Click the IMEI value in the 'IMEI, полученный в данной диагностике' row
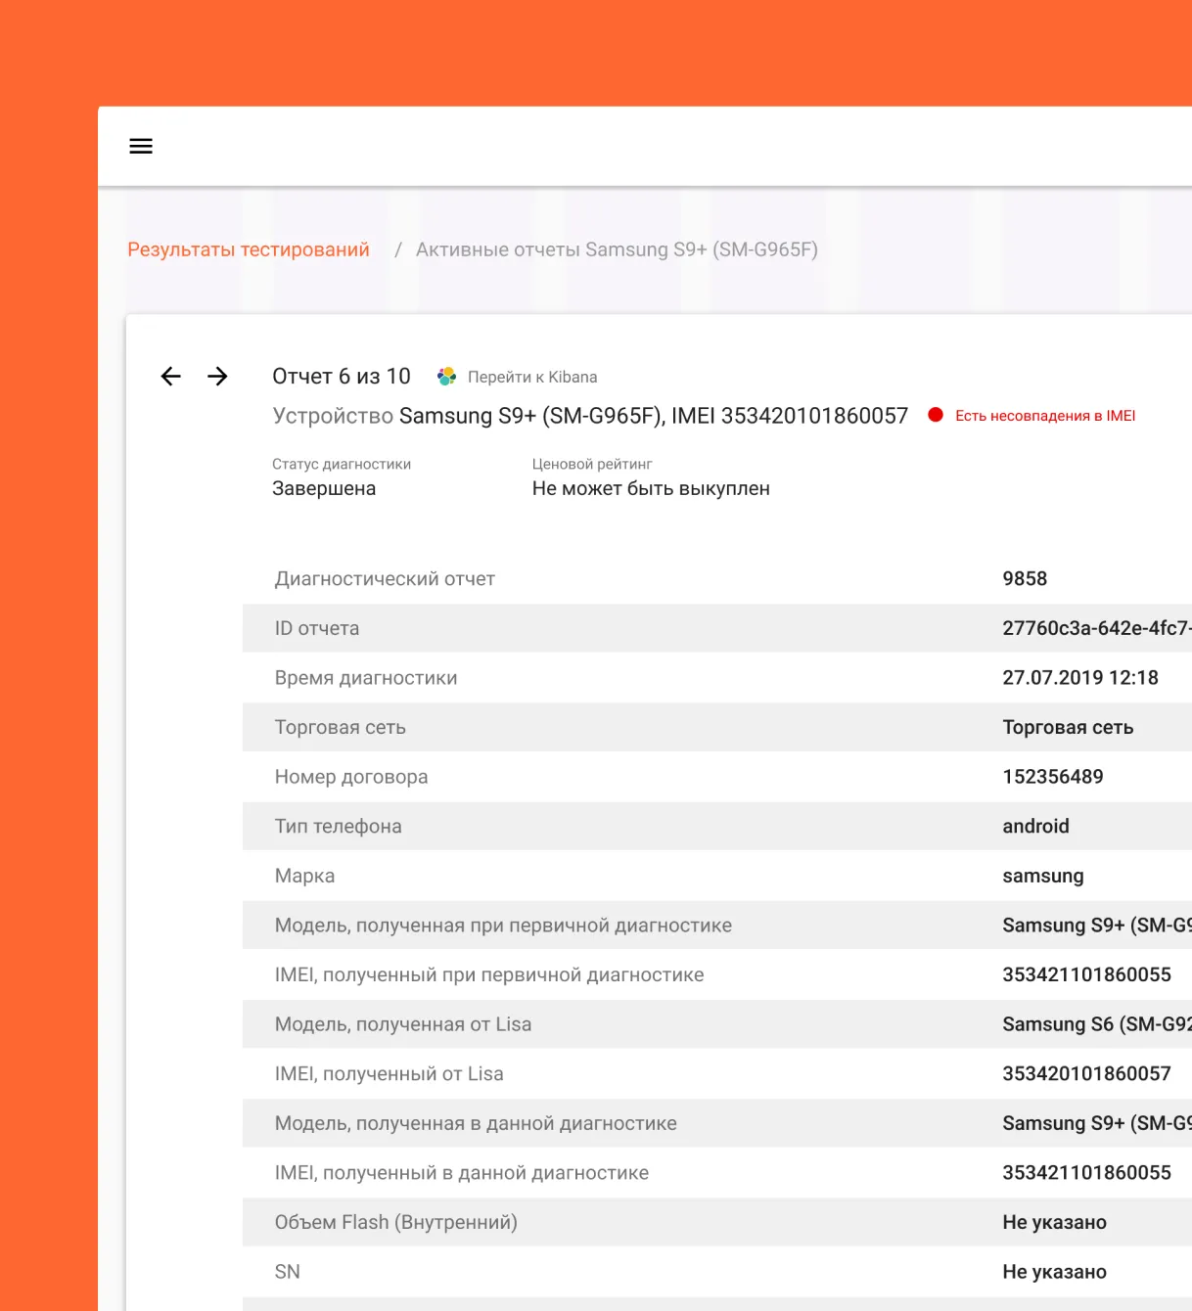Screen dimensions: 1192x1311 pyautogui.click(x=1086, y=1173)
